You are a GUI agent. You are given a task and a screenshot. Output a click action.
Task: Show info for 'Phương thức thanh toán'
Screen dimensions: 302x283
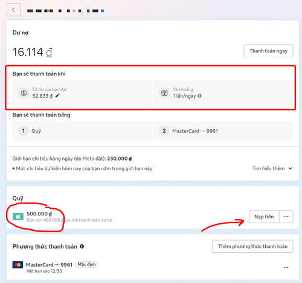(x=82, y=246)
